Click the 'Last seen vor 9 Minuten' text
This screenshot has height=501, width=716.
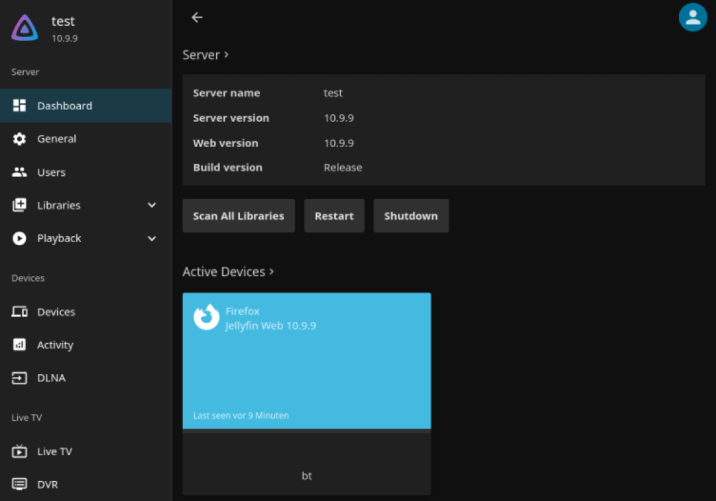[241, 415]
